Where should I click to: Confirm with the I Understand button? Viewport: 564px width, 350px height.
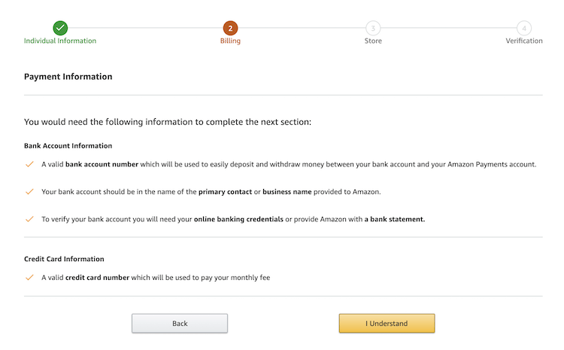click(387, 324)
